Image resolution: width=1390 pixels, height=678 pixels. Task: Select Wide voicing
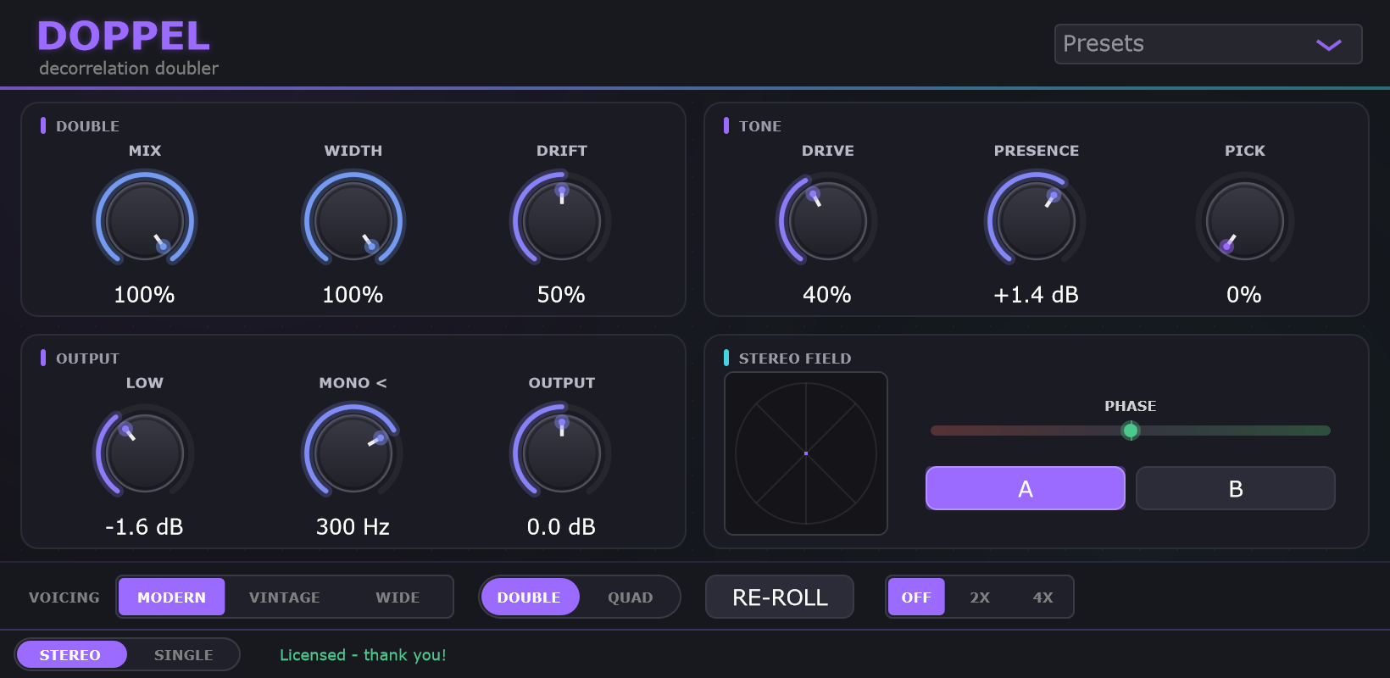398,597
